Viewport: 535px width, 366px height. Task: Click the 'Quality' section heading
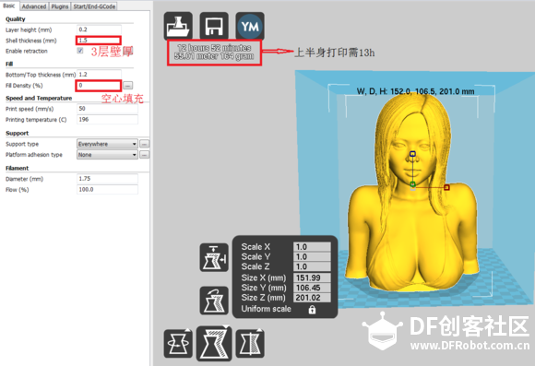[x=16, y=19]
